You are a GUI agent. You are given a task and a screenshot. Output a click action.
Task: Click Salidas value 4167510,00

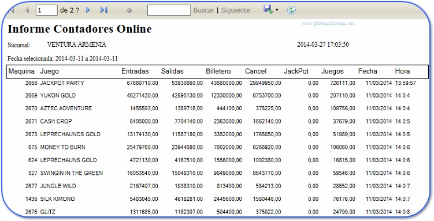click(x=188, y=160)
